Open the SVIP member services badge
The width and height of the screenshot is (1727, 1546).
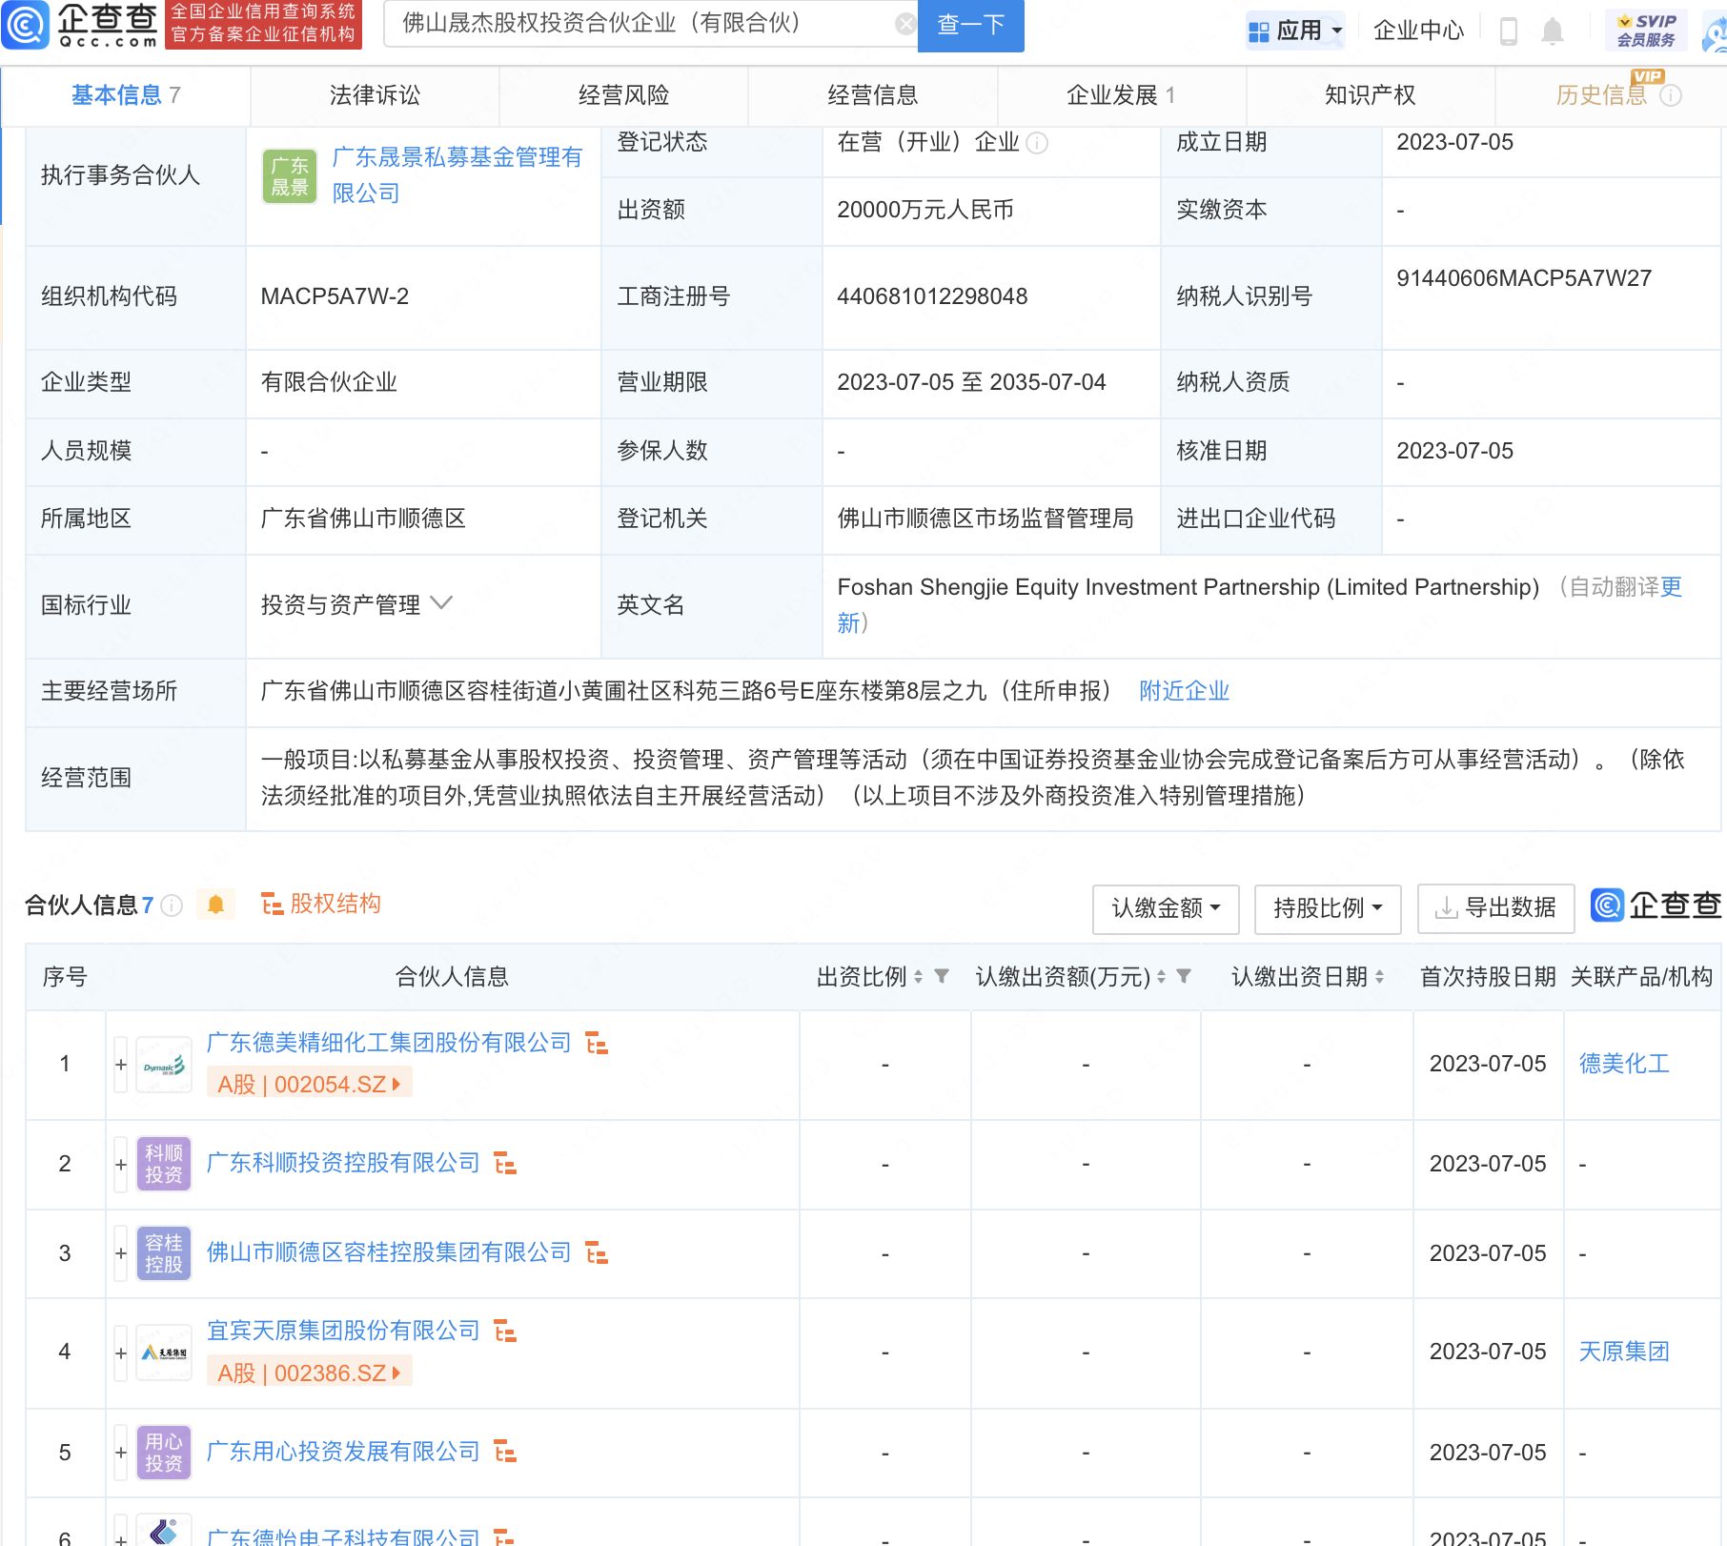(1646, 31)
